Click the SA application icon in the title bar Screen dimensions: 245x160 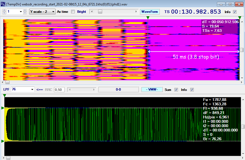click(3, 3)
